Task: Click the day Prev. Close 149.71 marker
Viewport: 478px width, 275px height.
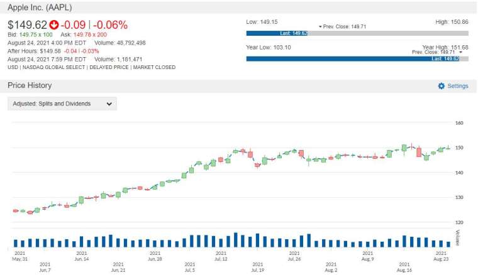Action: pos(342,27)
